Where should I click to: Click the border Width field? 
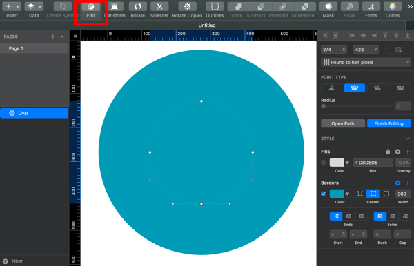(x=403, y=194)
